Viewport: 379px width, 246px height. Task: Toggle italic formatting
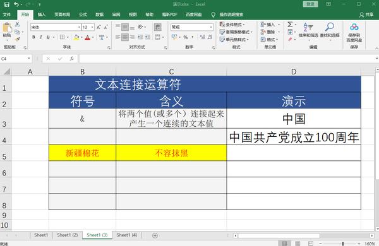tap(41, 37)
